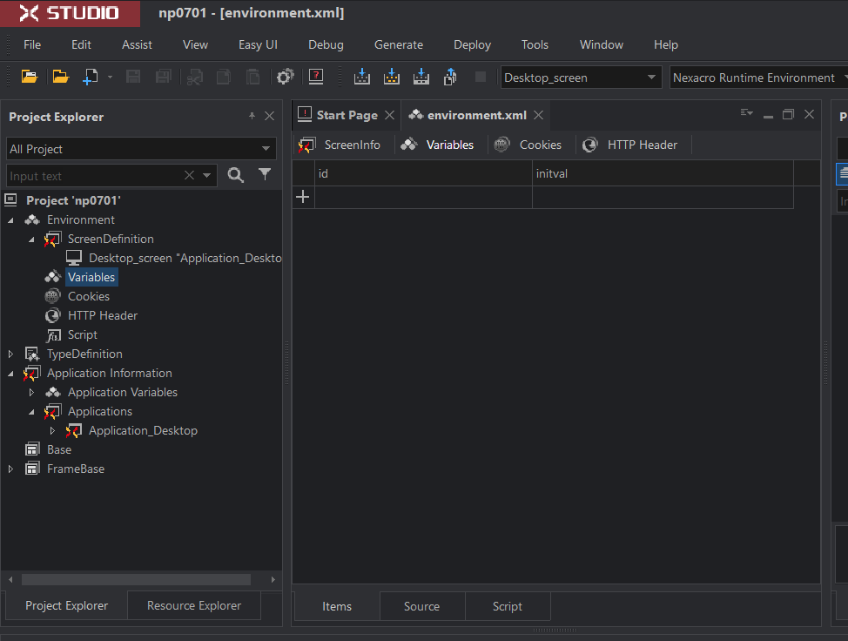Open the Edit menu

[x=81, y=45]
